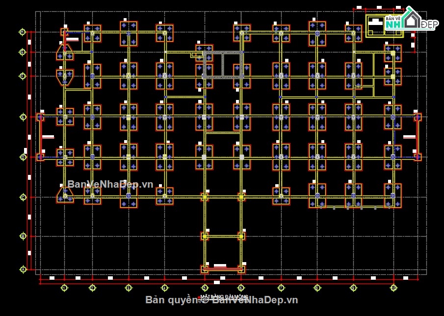
Task: Click the grid axis bubble 9
Action: [353, 288]
